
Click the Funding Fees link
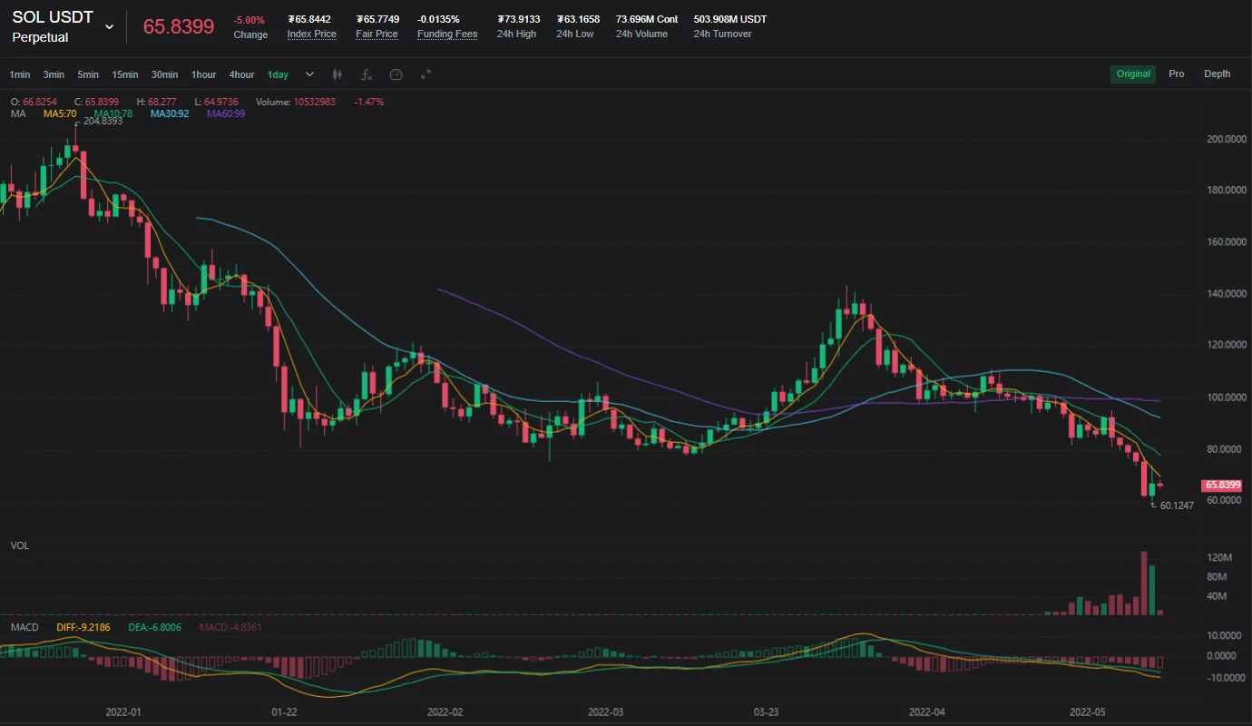[447, 34]
